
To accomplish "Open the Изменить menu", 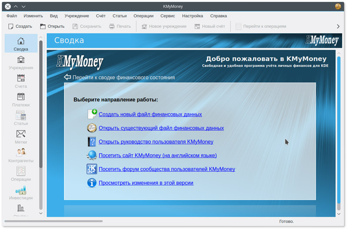I will (x=33, y=16).
